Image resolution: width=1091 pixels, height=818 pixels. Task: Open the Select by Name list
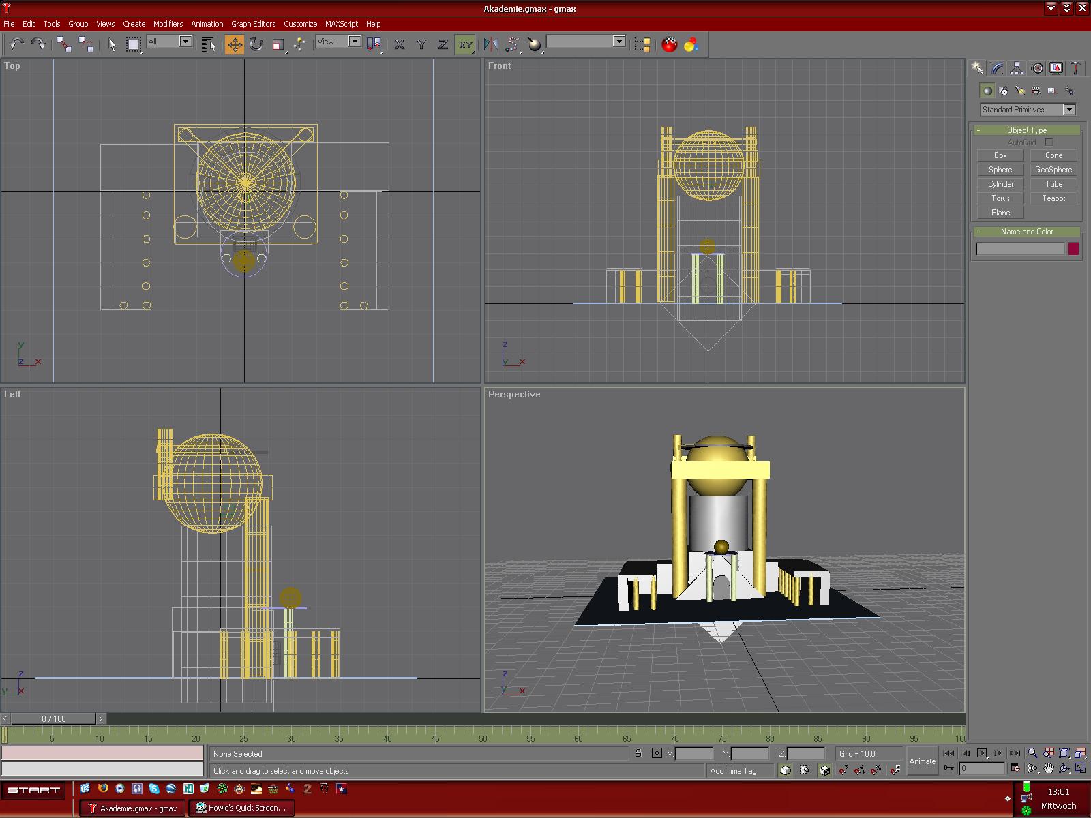[x=209, y=44]
